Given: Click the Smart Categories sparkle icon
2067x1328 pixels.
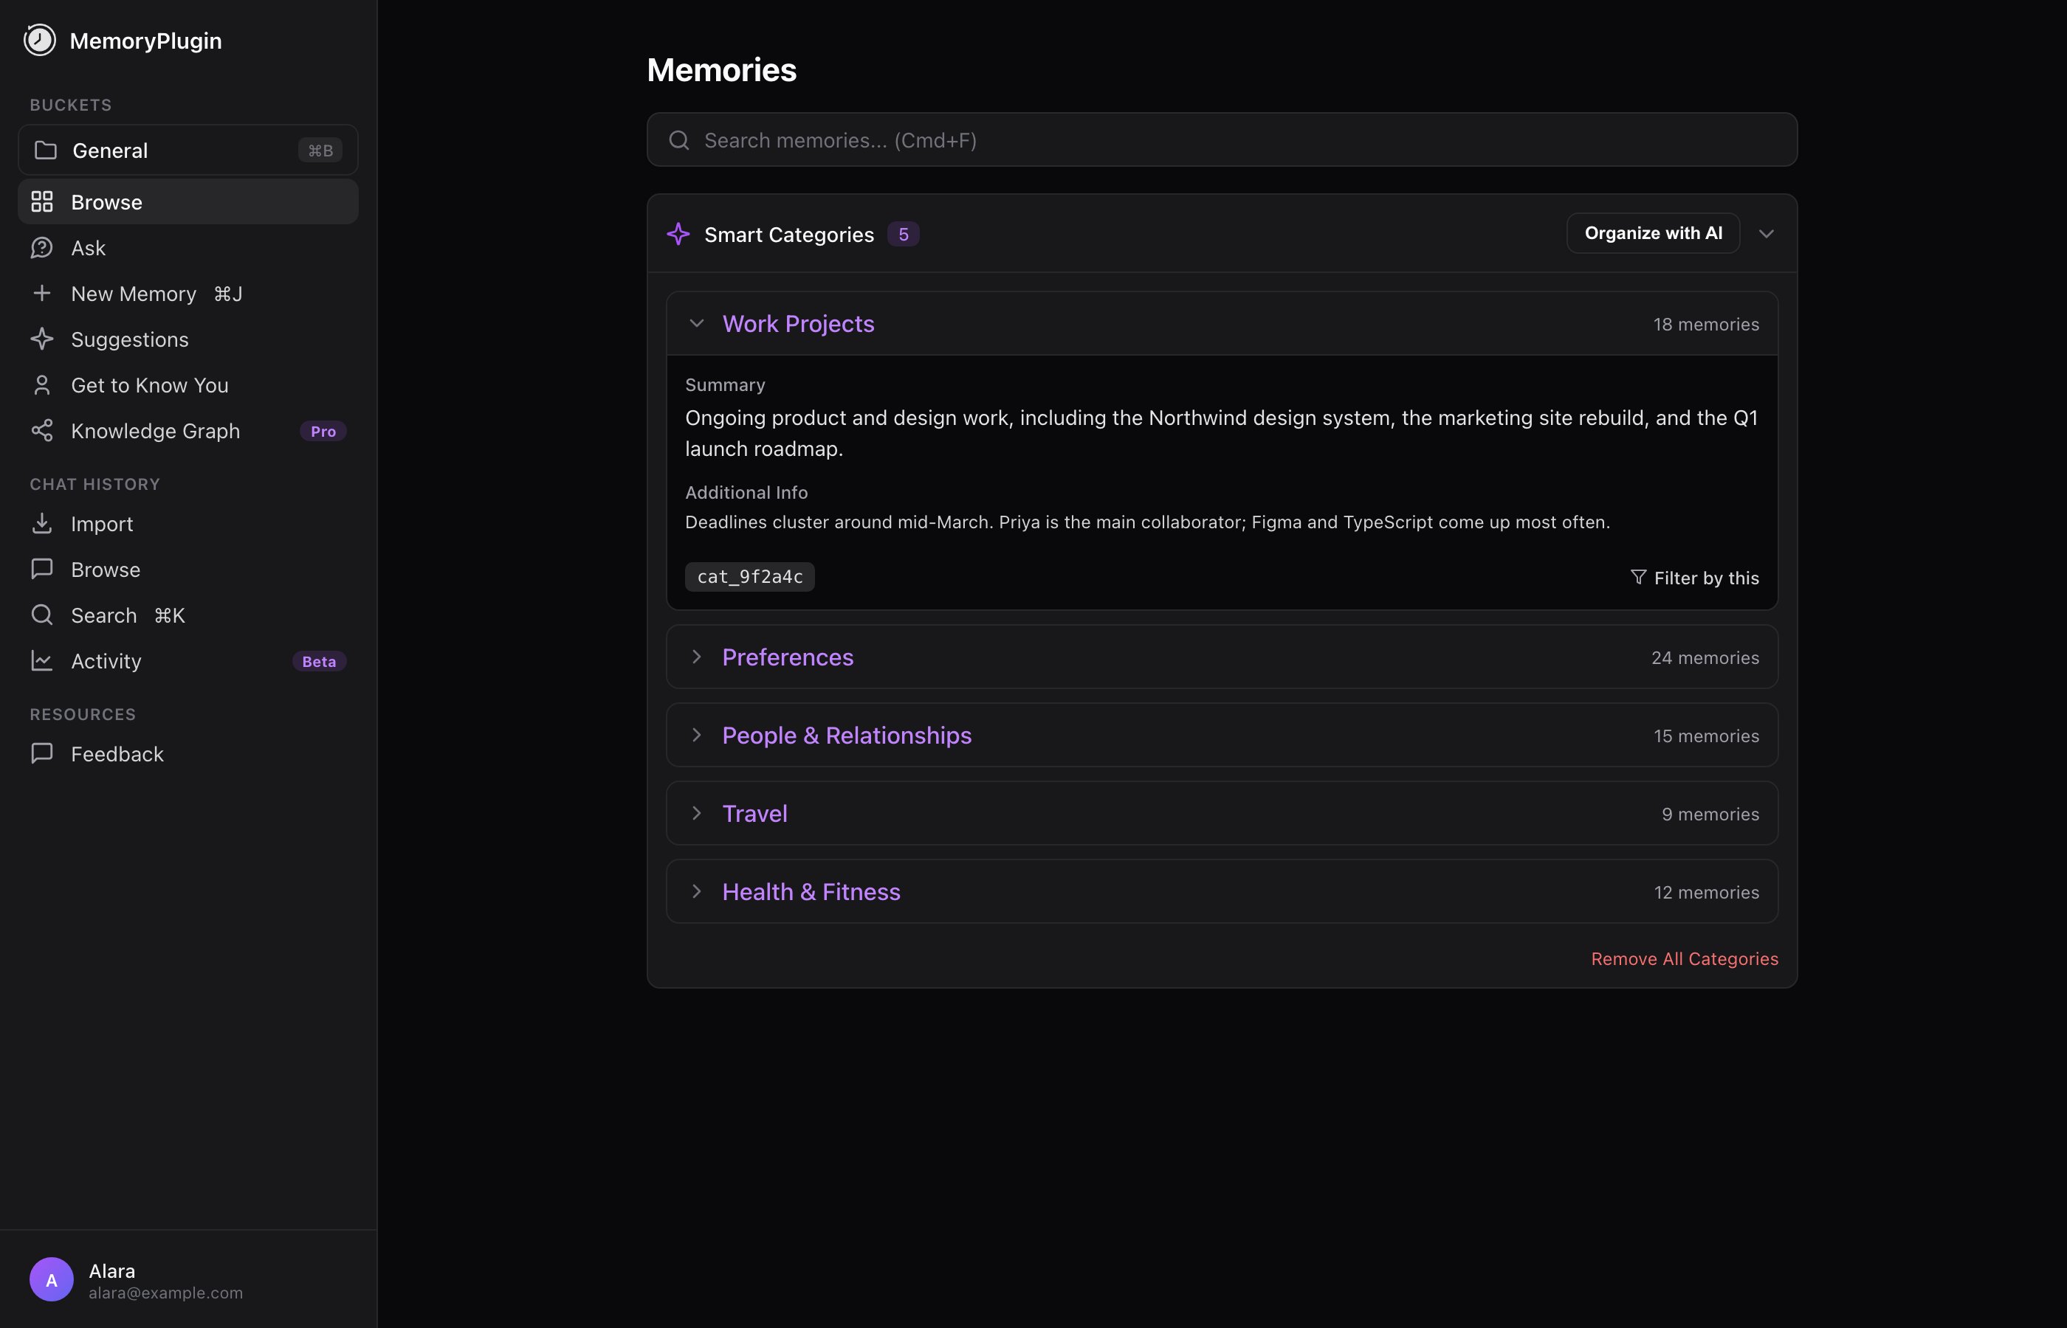Looking at the screenshot, I should point(678,234).
